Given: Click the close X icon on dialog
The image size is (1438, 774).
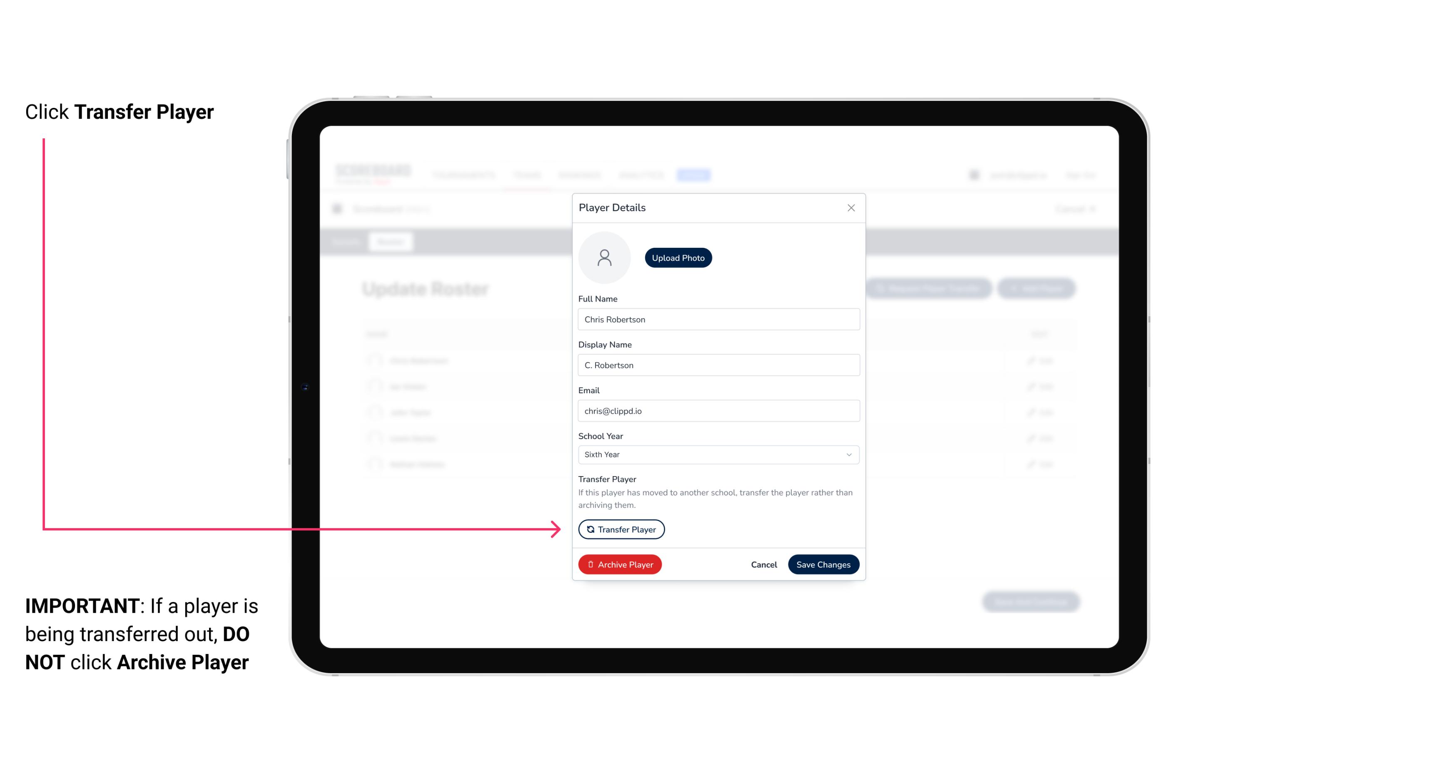Looking at the screenshot, I should coord(850,207).
